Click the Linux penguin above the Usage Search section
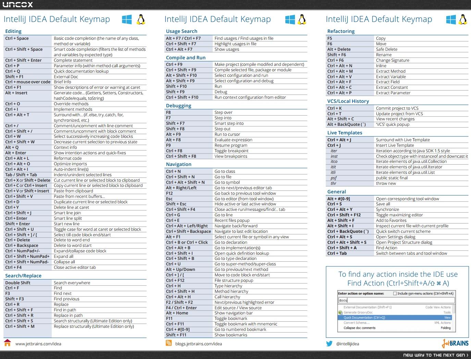Image resolution: width=471 pixels, height=359 pixels. pyautogui.click(x=302, y=20)
